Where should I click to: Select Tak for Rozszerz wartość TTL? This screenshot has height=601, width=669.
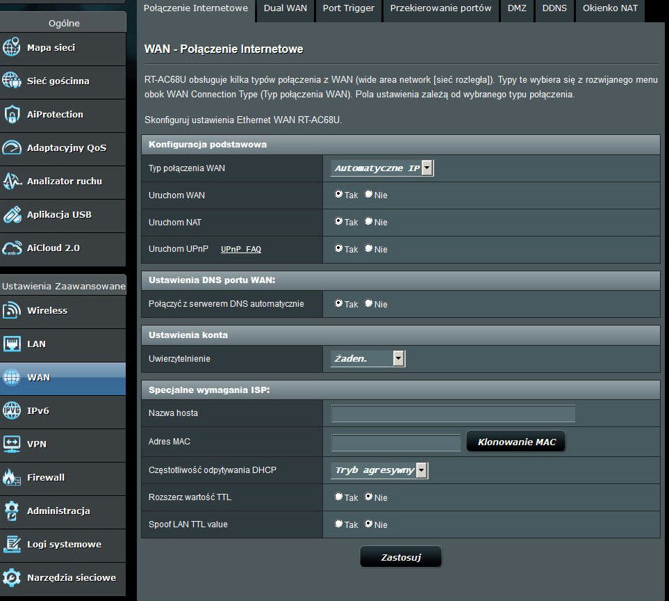(x=339, y=497)
